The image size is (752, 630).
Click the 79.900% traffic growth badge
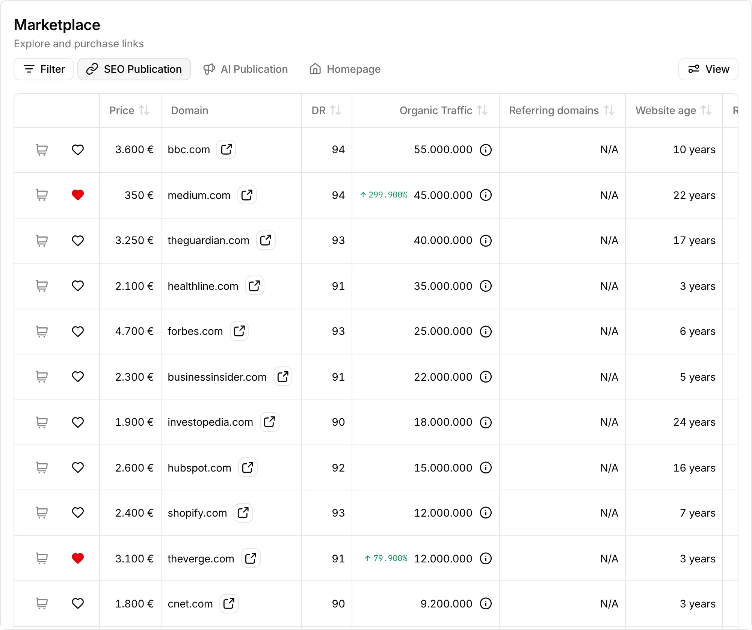coord(386,558)
